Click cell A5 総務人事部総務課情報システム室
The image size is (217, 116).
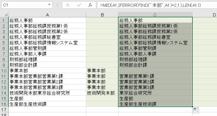point(47,42)
